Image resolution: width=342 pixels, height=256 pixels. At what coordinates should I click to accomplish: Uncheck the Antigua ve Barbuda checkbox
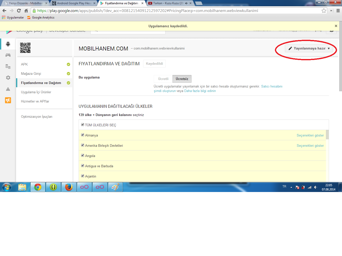click(83, 165)
